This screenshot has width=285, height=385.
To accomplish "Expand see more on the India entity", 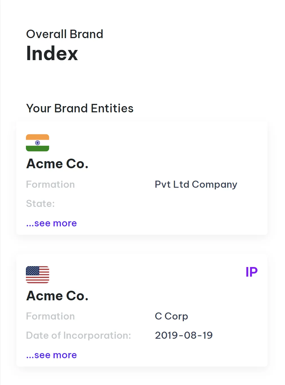I will pyautogui.click(x=52, y=223).
